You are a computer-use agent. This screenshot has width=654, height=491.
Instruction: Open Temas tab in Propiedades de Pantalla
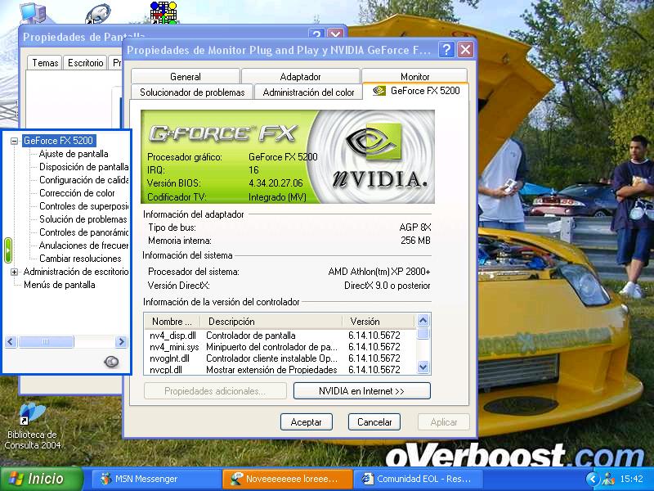[x=45, y=63]
